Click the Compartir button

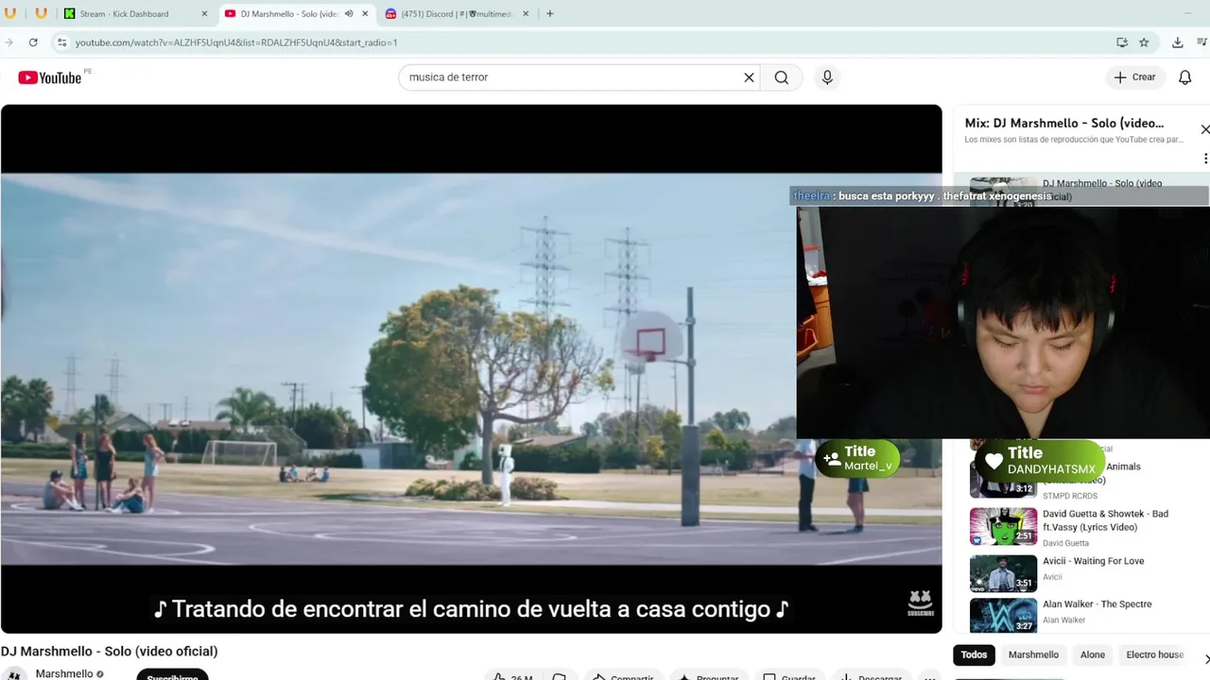pyautogui.click(x=623, y=676)
